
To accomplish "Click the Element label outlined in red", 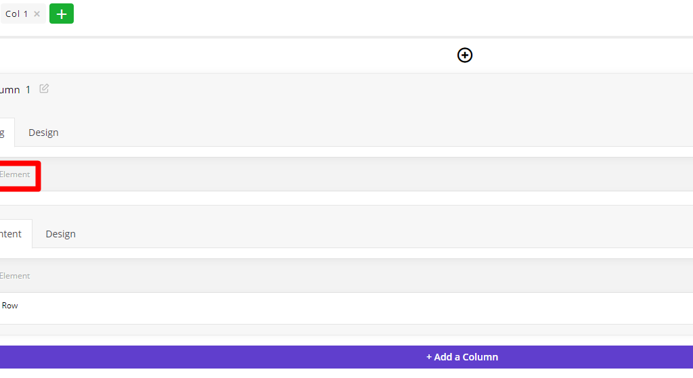I will coord(15,174).
